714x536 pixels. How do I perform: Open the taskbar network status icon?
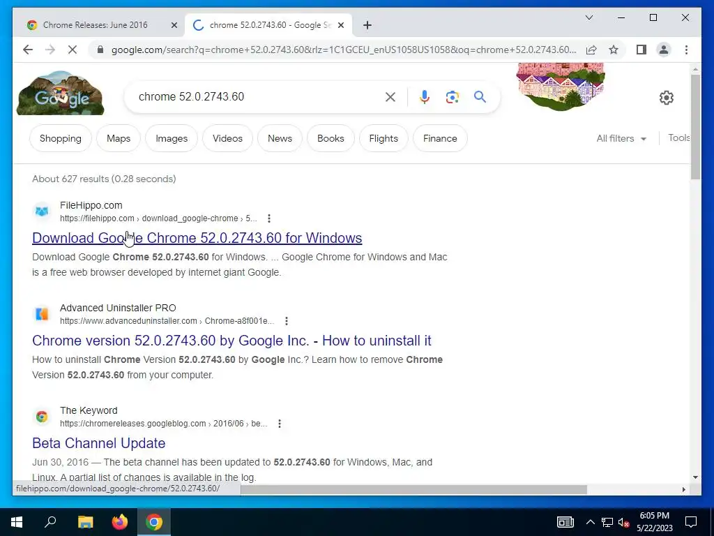click(607, 522)
